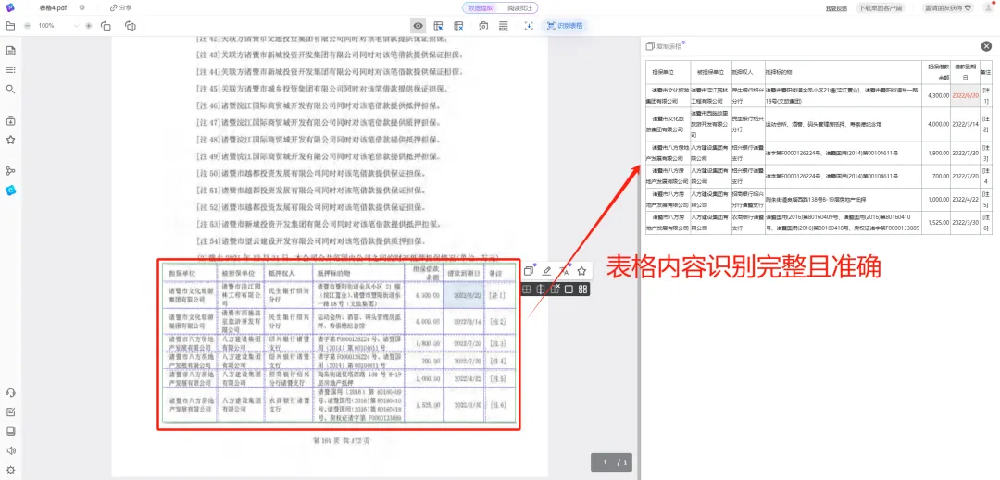Open the search magnifier in sidebar
The image size is (1000, 480).
click(10, 89)
